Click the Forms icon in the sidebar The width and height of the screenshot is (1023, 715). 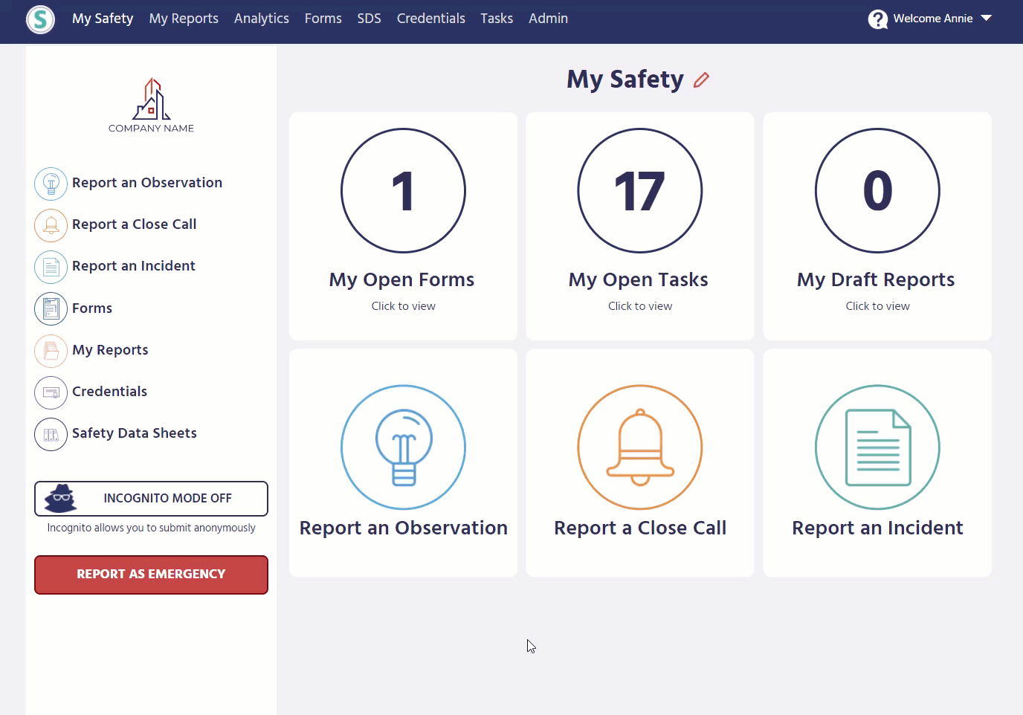51,308
